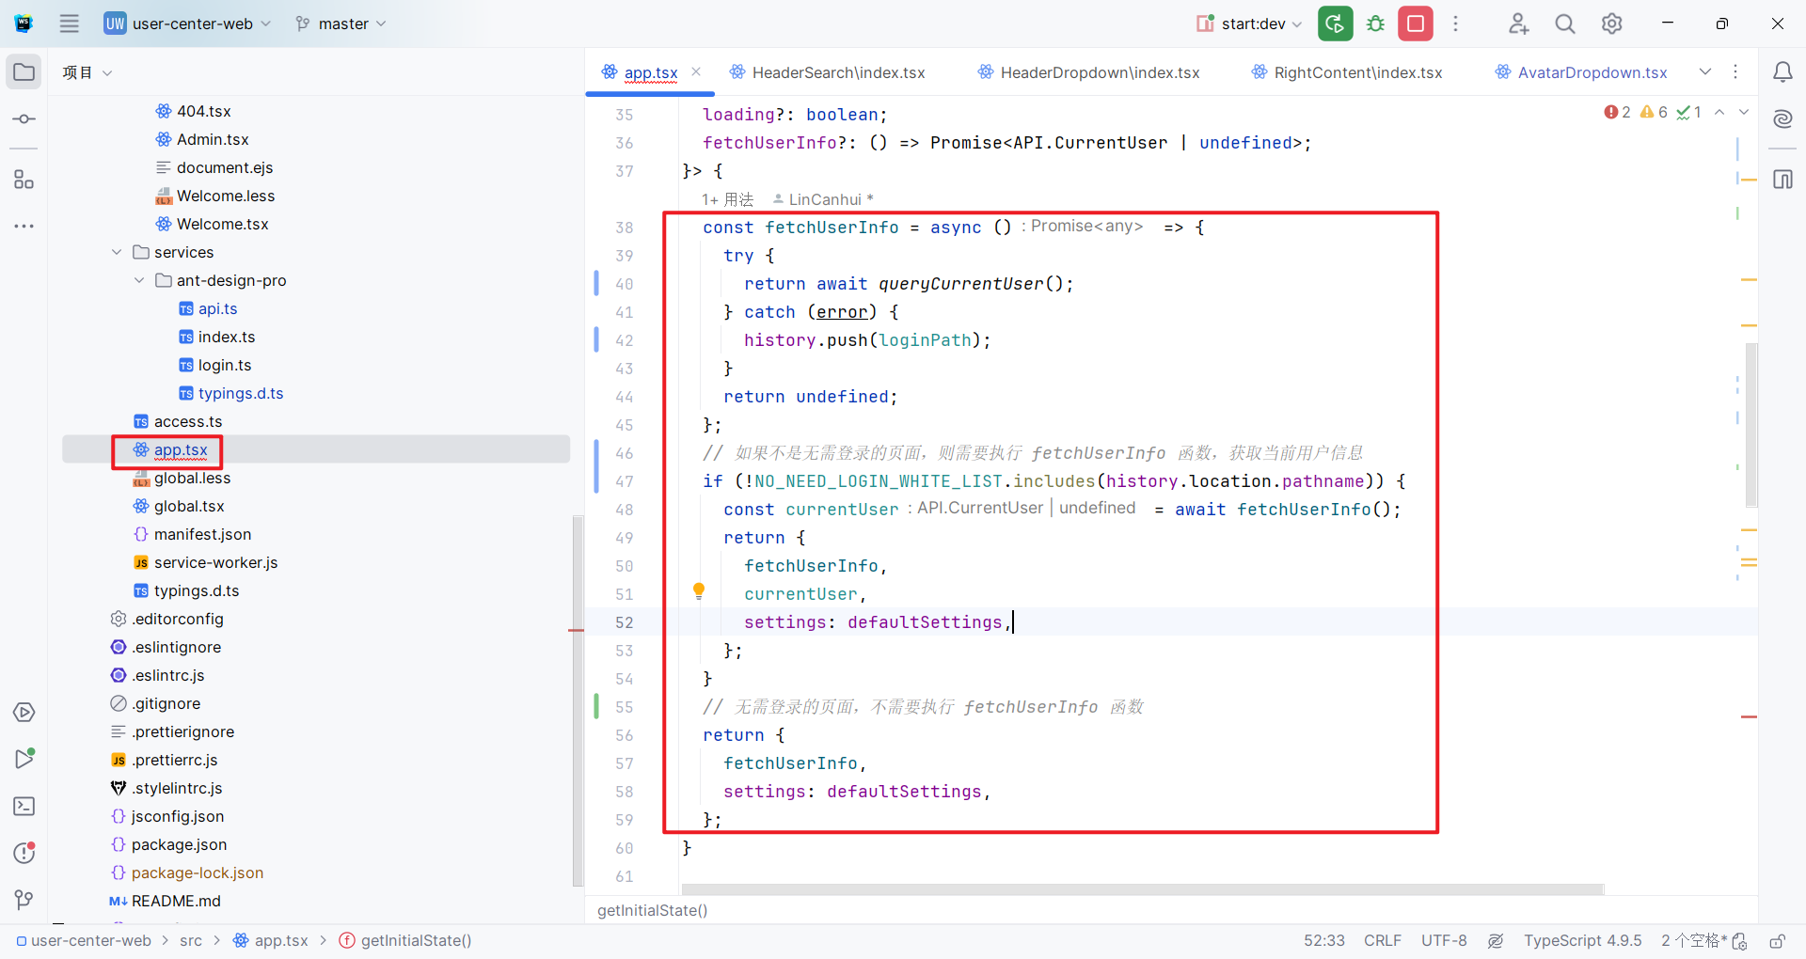Open the Notifications bell panel
The width and height of the screenshot is (1806, 959).
point(1782,72)
